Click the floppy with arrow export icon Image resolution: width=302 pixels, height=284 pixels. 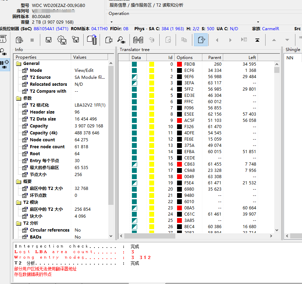pyautogui.click(x=76, y=40)
